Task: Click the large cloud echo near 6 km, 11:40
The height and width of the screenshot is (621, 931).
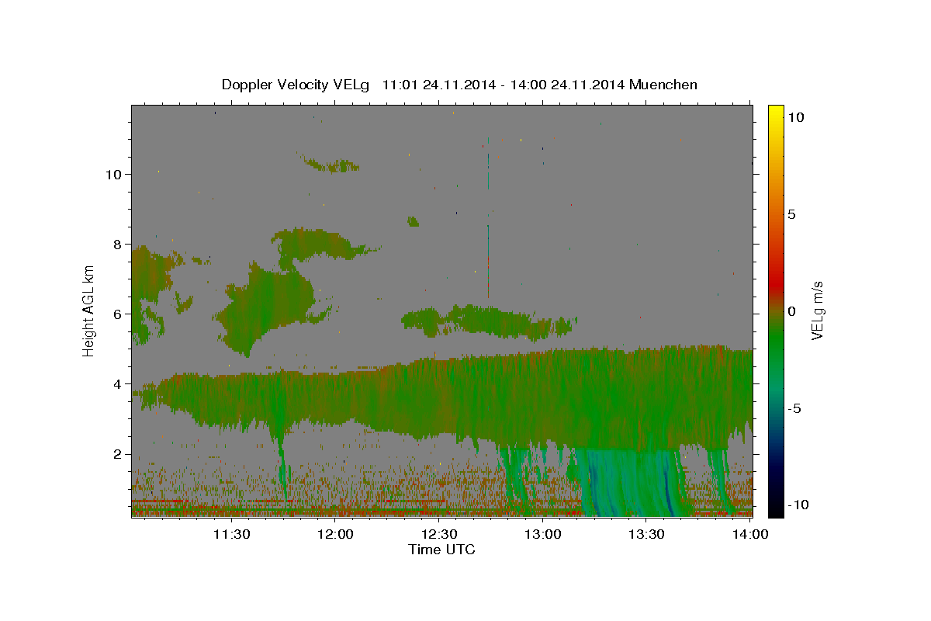Action: pyautogui.click(x=268, y=310)
